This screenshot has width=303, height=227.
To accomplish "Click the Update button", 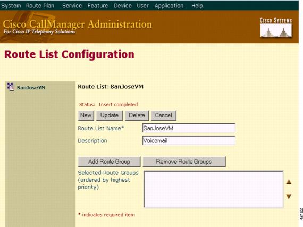I will [x=110, y=115].
